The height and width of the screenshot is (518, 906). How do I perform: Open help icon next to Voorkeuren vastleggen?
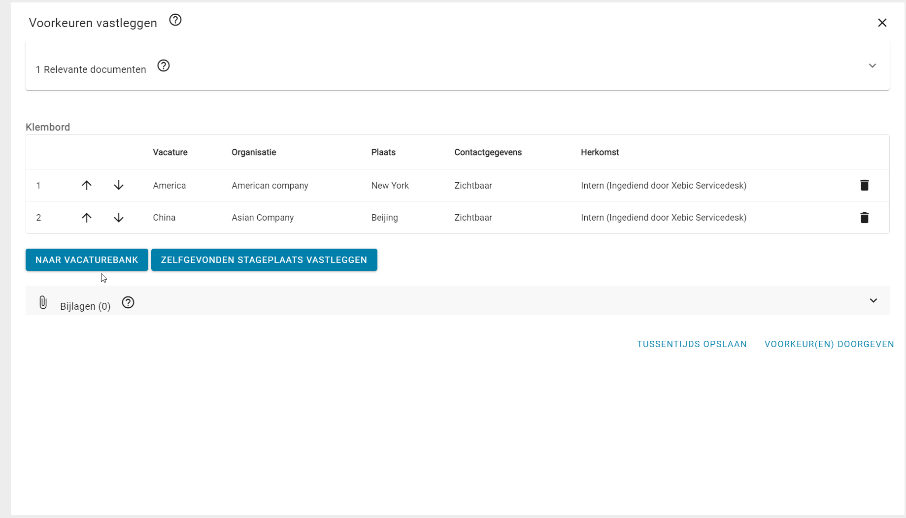tap(175, 20)
